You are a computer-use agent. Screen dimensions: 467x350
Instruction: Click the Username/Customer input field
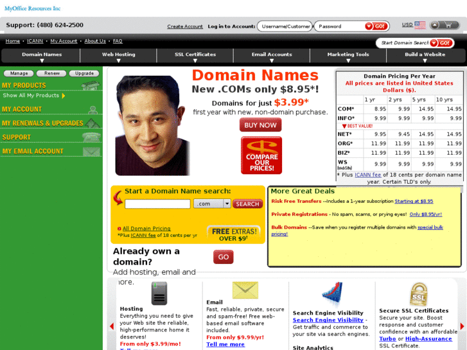click(285, 26)
